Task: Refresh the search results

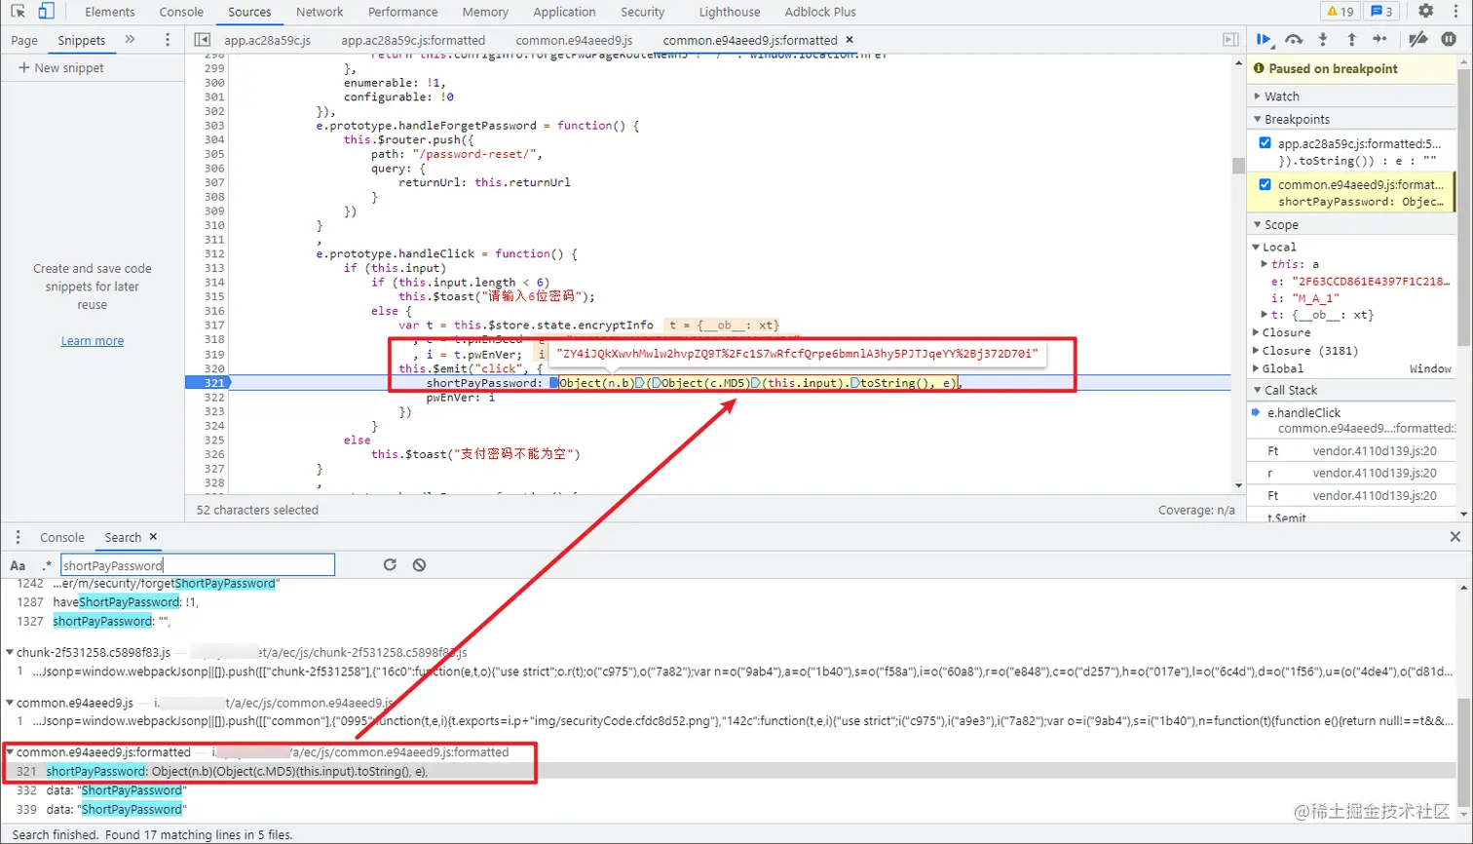Action: (x=390, y=564)
